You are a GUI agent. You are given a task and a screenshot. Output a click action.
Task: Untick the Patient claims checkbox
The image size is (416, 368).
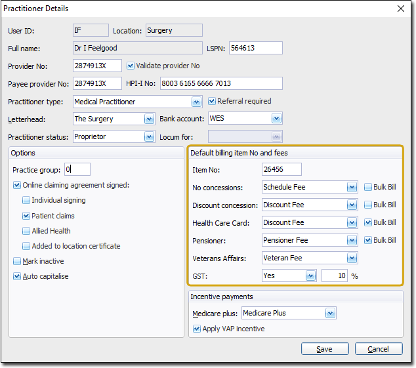pyautogui.click(x=26, y=216)
